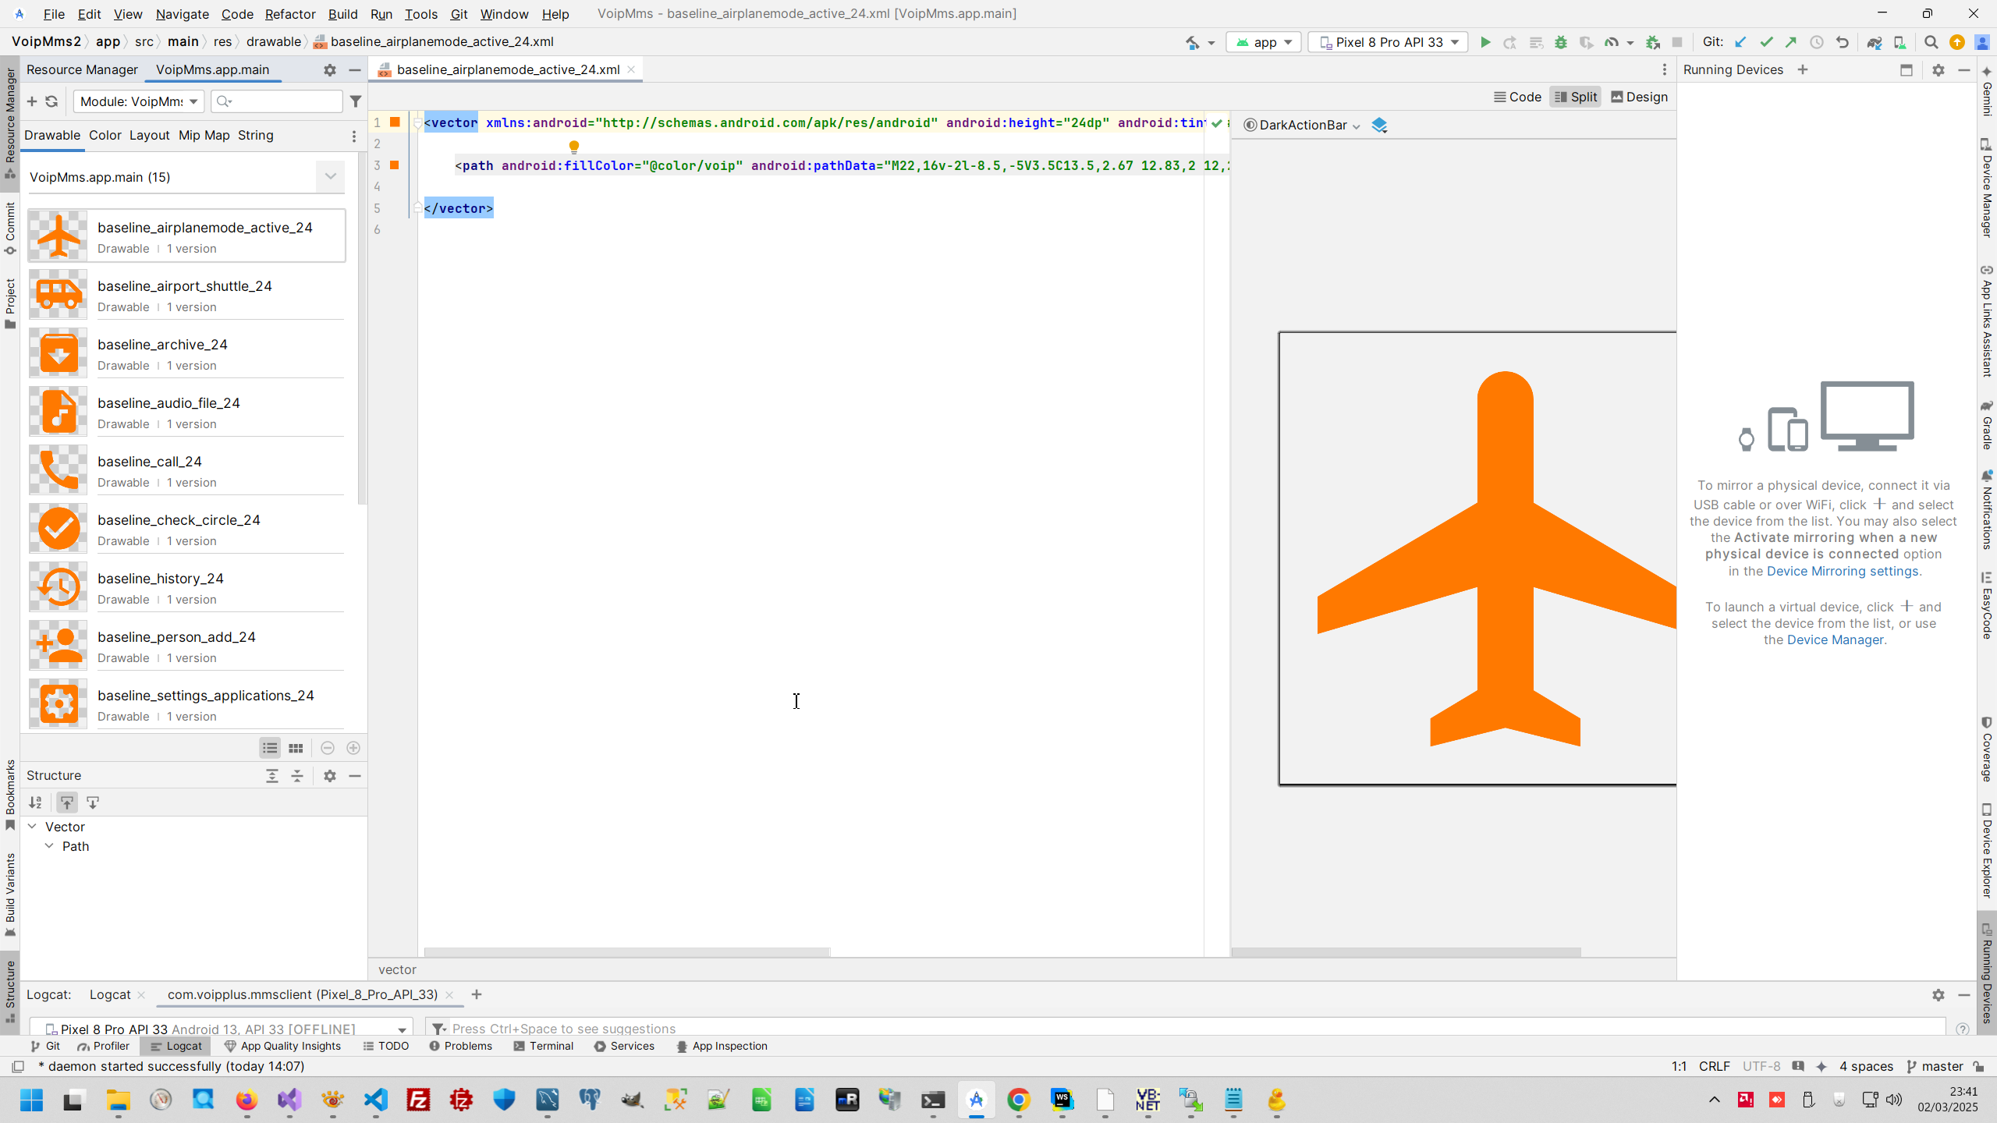
Task: Open the Terminal tool window
Action: click(x=544, y=1046)
